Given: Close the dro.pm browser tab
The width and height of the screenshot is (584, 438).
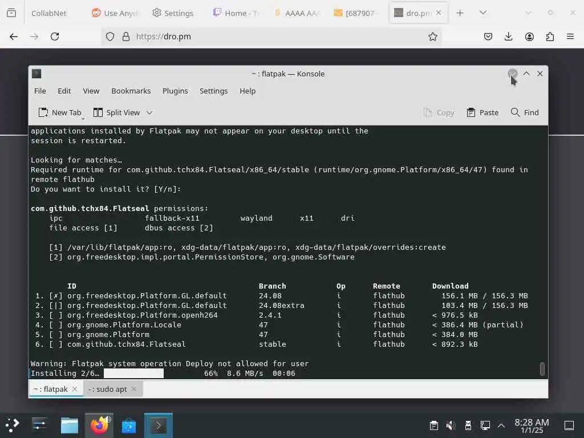Looking at the screenshot, I should point(439,13).
